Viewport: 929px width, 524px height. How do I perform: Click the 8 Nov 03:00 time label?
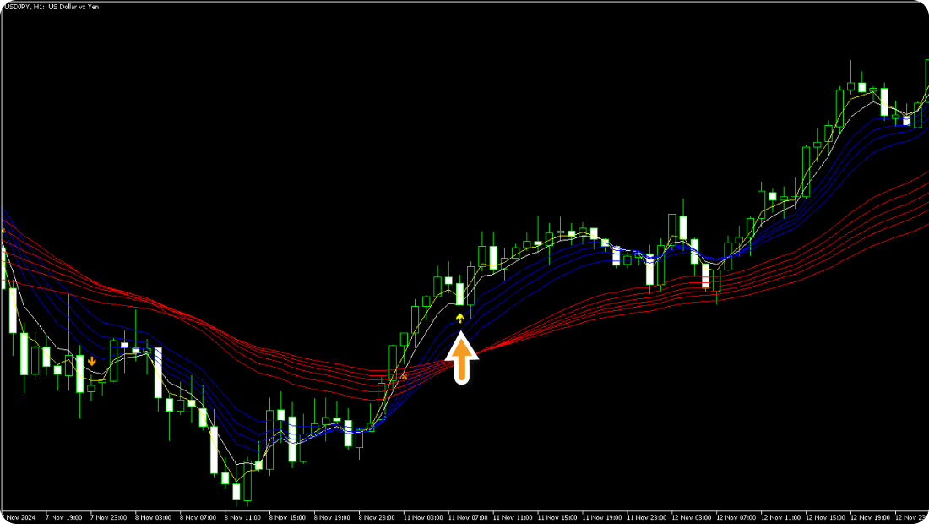pyautogui.click(x=154, y=516)
